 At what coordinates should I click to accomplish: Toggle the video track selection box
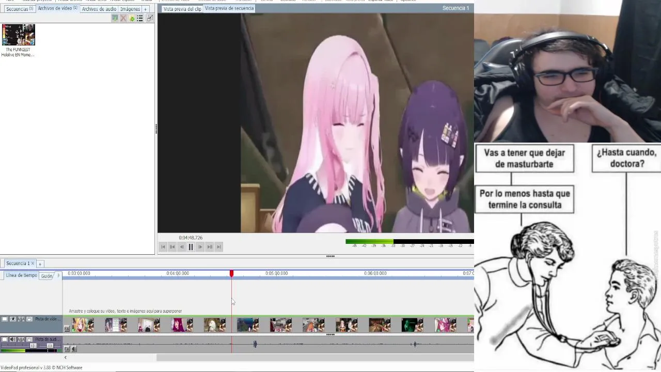click(x=5, y=319)
